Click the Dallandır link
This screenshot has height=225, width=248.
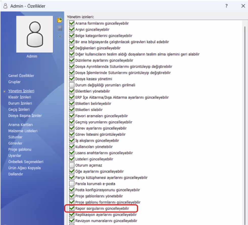pyautogui.click(x=16, y=174)
